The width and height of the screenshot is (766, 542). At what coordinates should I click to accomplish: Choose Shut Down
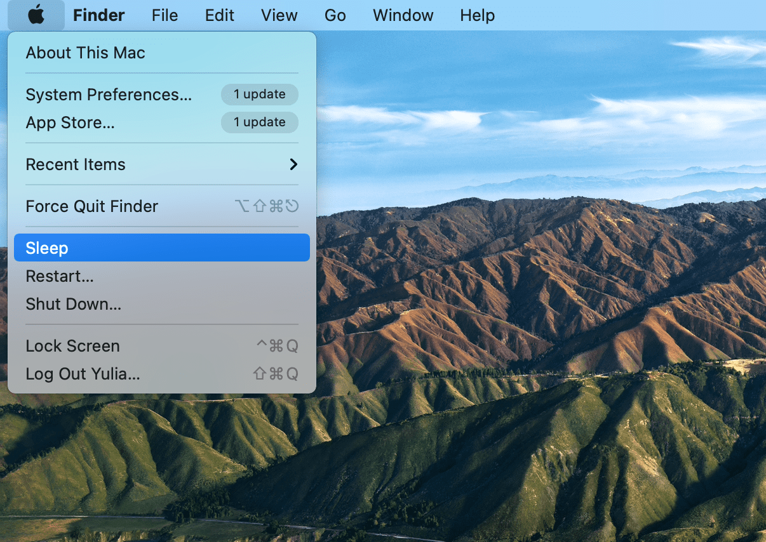click(x=73, y=304)
